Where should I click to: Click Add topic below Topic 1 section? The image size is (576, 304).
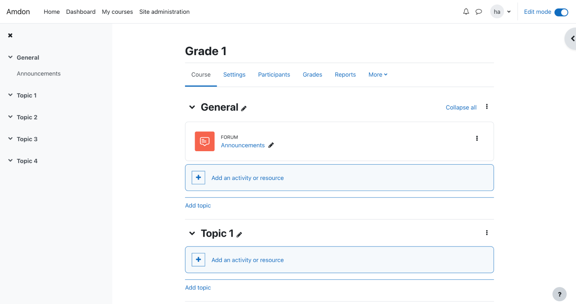pos(198,288)
